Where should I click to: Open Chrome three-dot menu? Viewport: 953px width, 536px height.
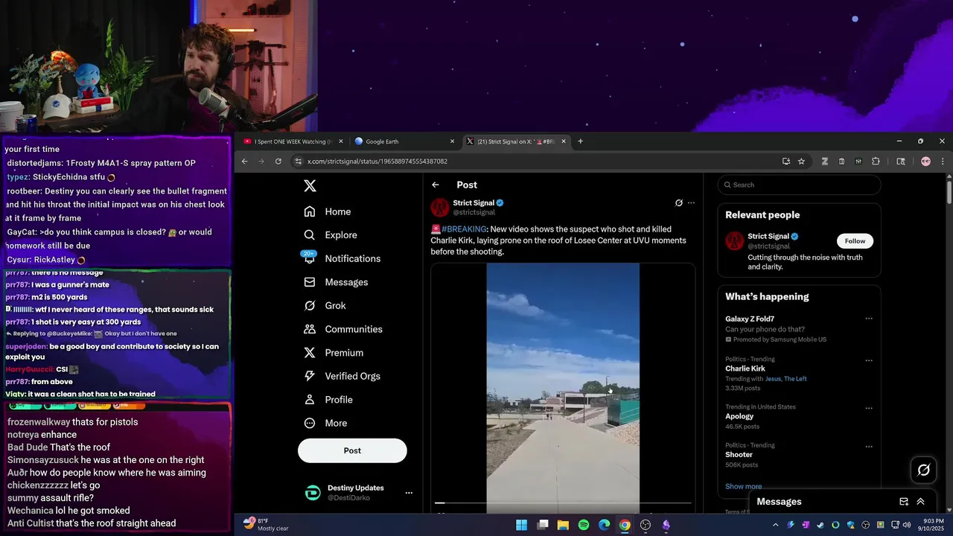(x=943, y=162)
